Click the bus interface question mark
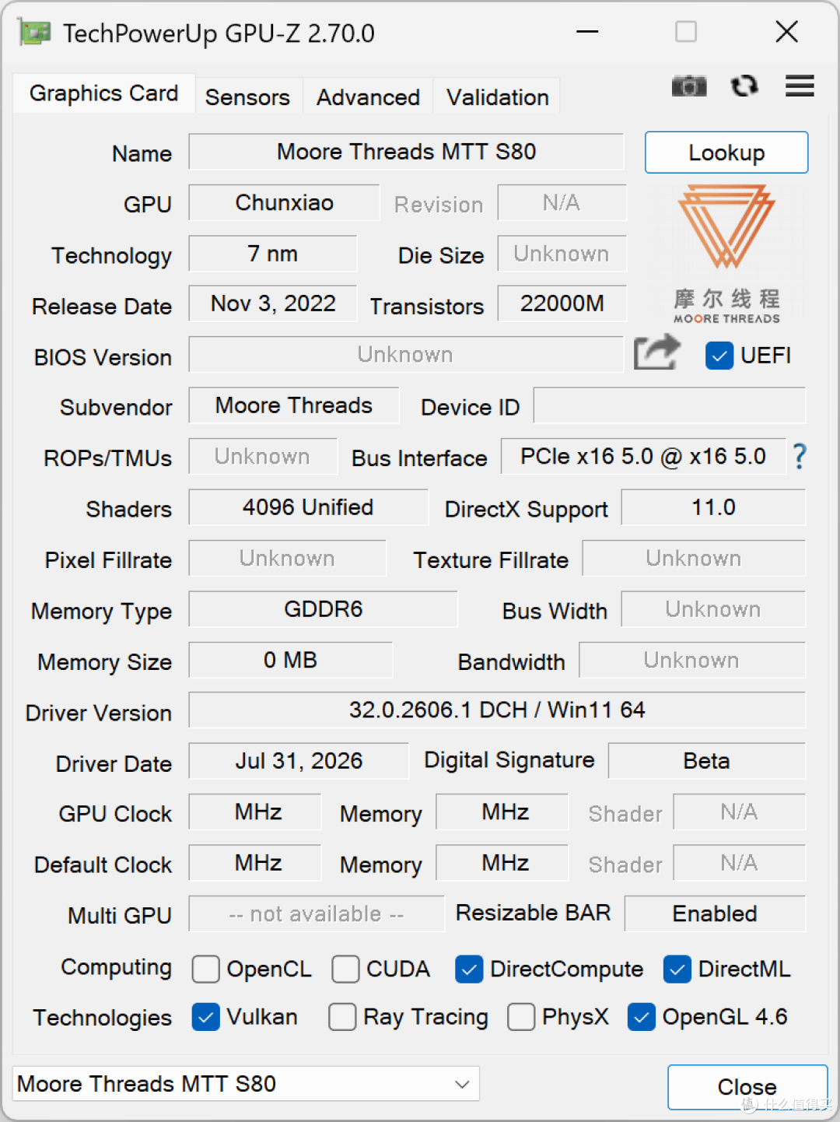 800,457
